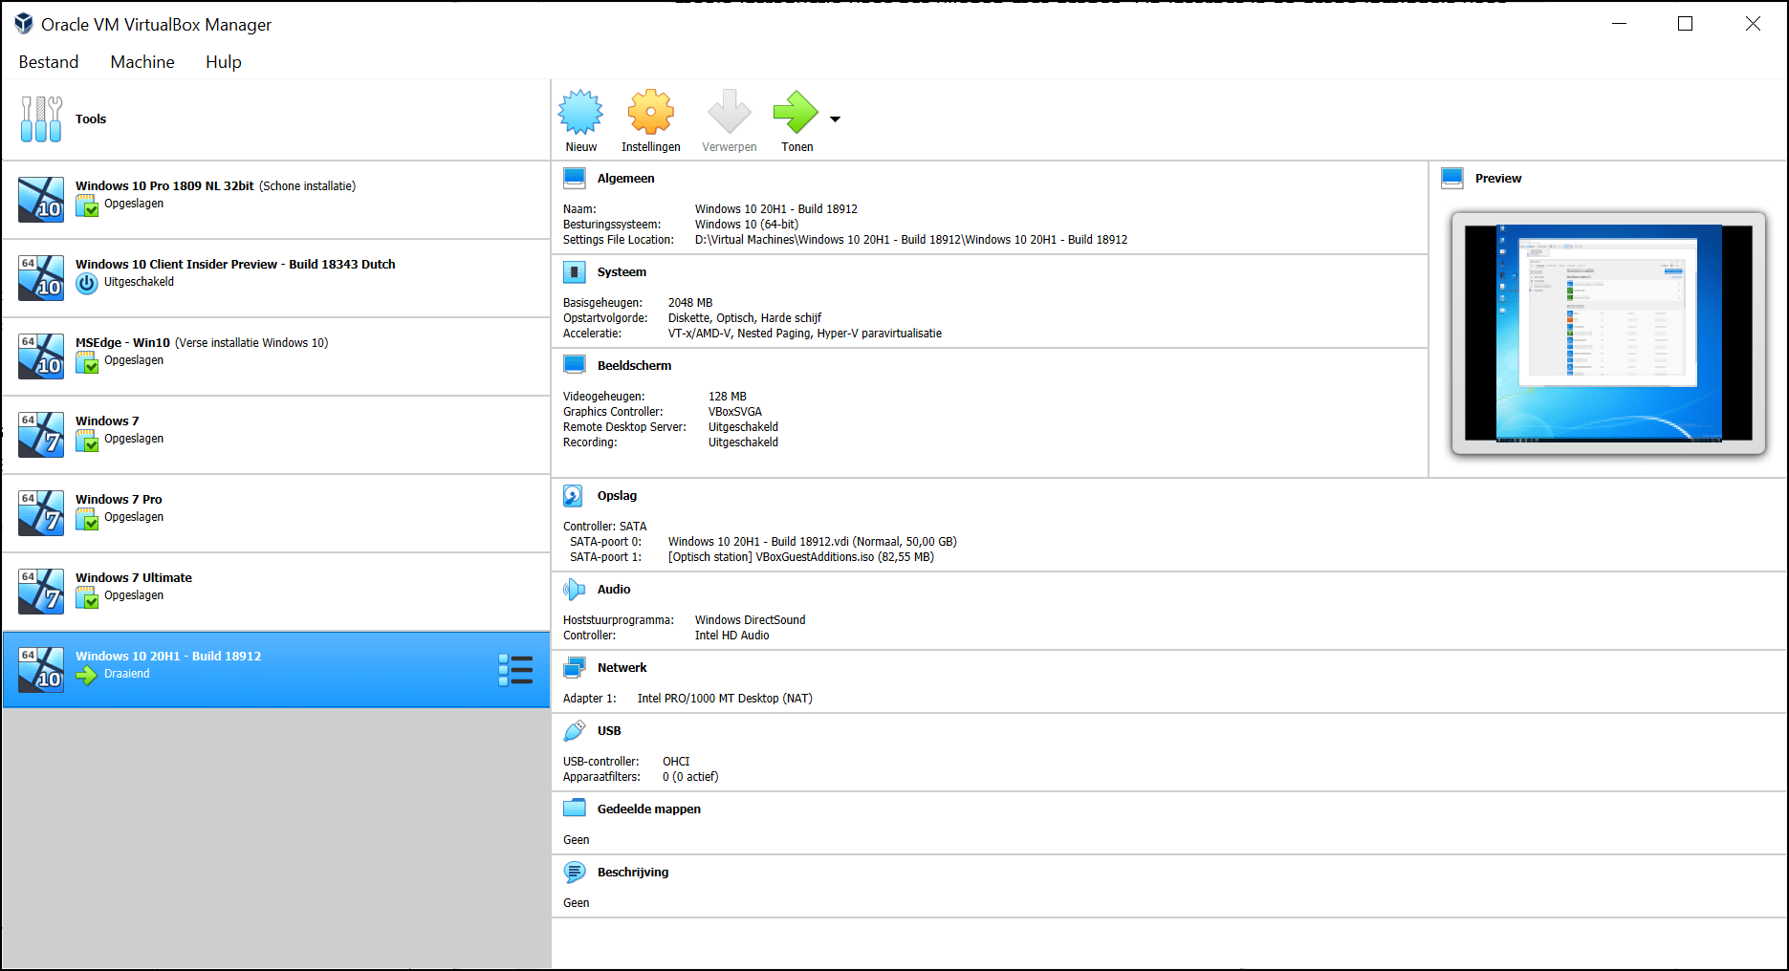Click the green running arrow beside Draaiend
This screenshot has width=1789, height=971.
pos(87,675)
